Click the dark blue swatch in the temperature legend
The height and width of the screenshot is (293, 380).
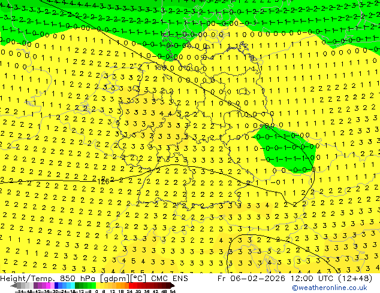[56, 286]
